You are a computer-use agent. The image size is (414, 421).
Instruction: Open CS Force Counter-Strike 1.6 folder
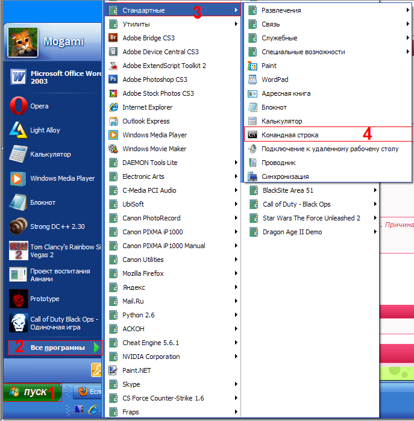(174, 398)
